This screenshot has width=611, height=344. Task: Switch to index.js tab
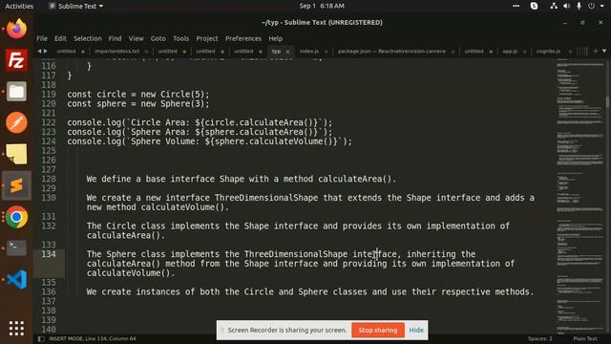pos(309,52)
